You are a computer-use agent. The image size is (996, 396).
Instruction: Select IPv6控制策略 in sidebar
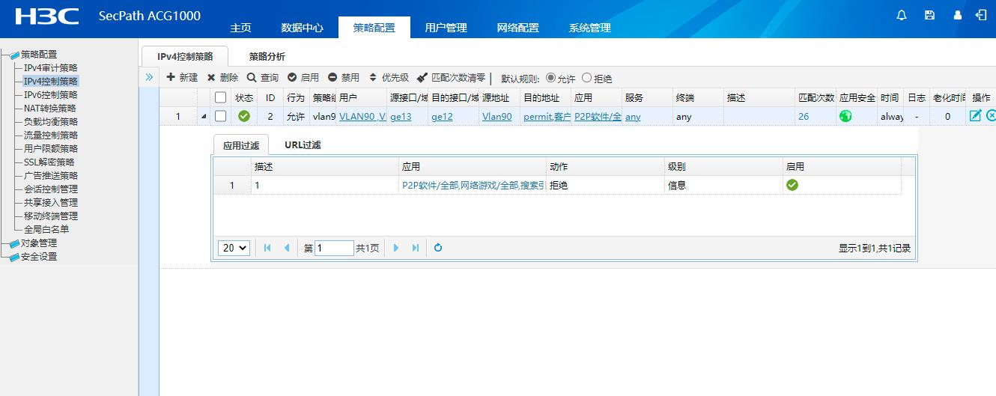click(50, 95)
